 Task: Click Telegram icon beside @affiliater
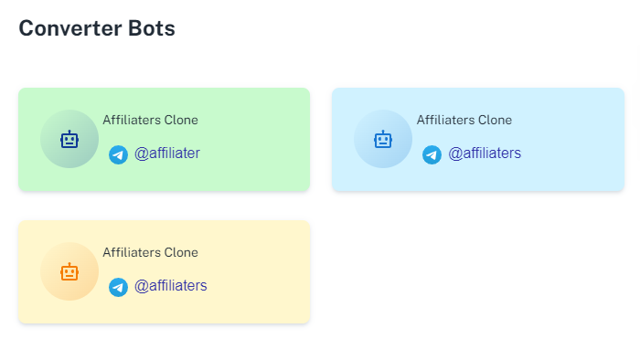tap(118, 155)
